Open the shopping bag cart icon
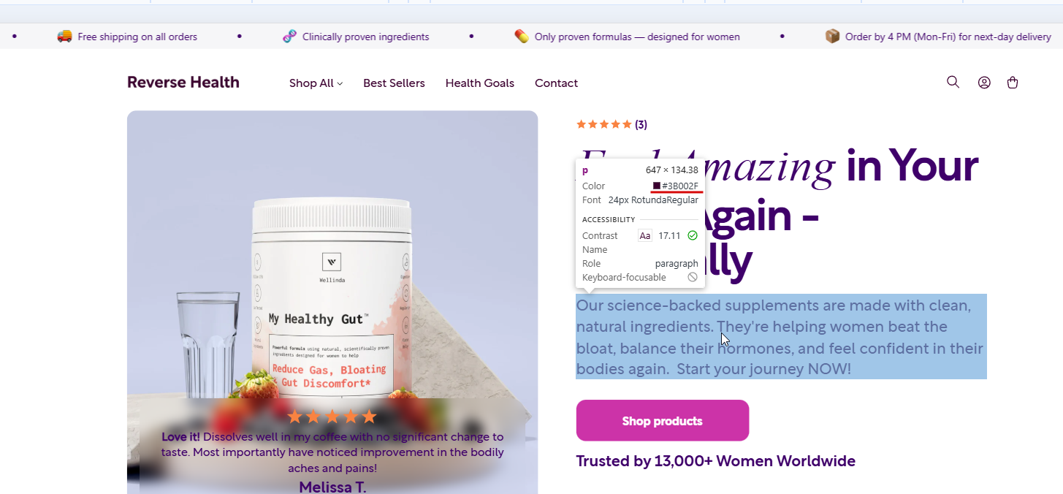The width and height of the screenshot is (1063, 494). tap(1013, 83)
